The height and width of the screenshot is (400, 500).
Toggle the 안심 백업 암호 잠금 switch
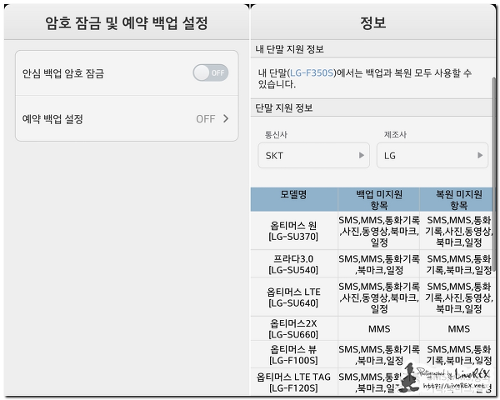[x=211, y=72]
